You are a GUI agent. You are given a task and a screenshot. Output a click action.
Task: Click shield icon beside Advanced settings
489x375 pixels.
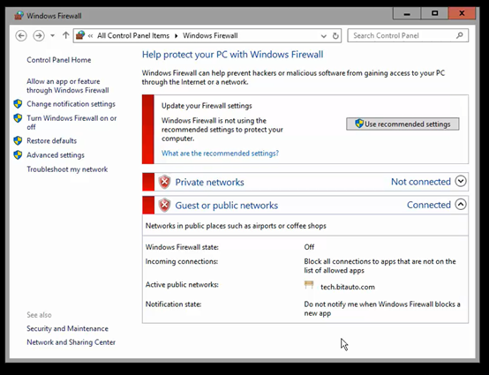tap(18, 155)
